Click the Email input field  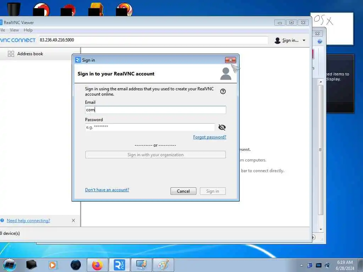(155, 110)
